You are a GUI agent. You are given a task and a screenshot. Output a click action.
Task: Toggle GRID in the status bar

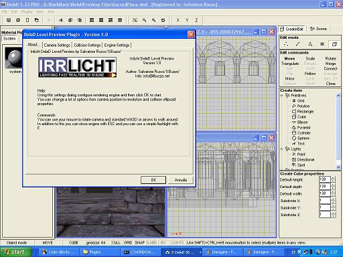point(128,243)
